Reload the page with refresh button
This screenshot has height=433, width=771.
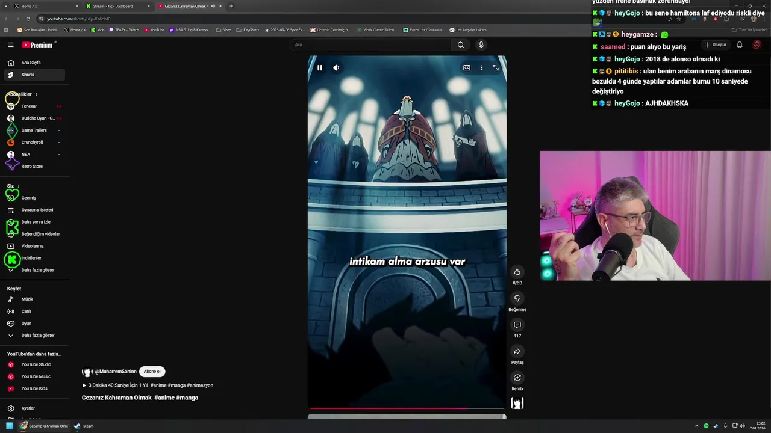click(x=28, y=19)
